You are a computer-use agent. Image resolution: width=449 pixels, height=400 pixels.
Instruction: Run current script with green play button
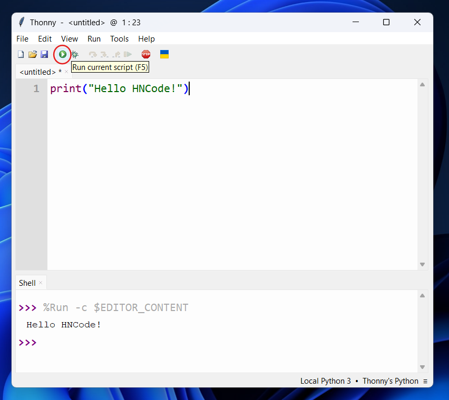[x=62, y=54]
